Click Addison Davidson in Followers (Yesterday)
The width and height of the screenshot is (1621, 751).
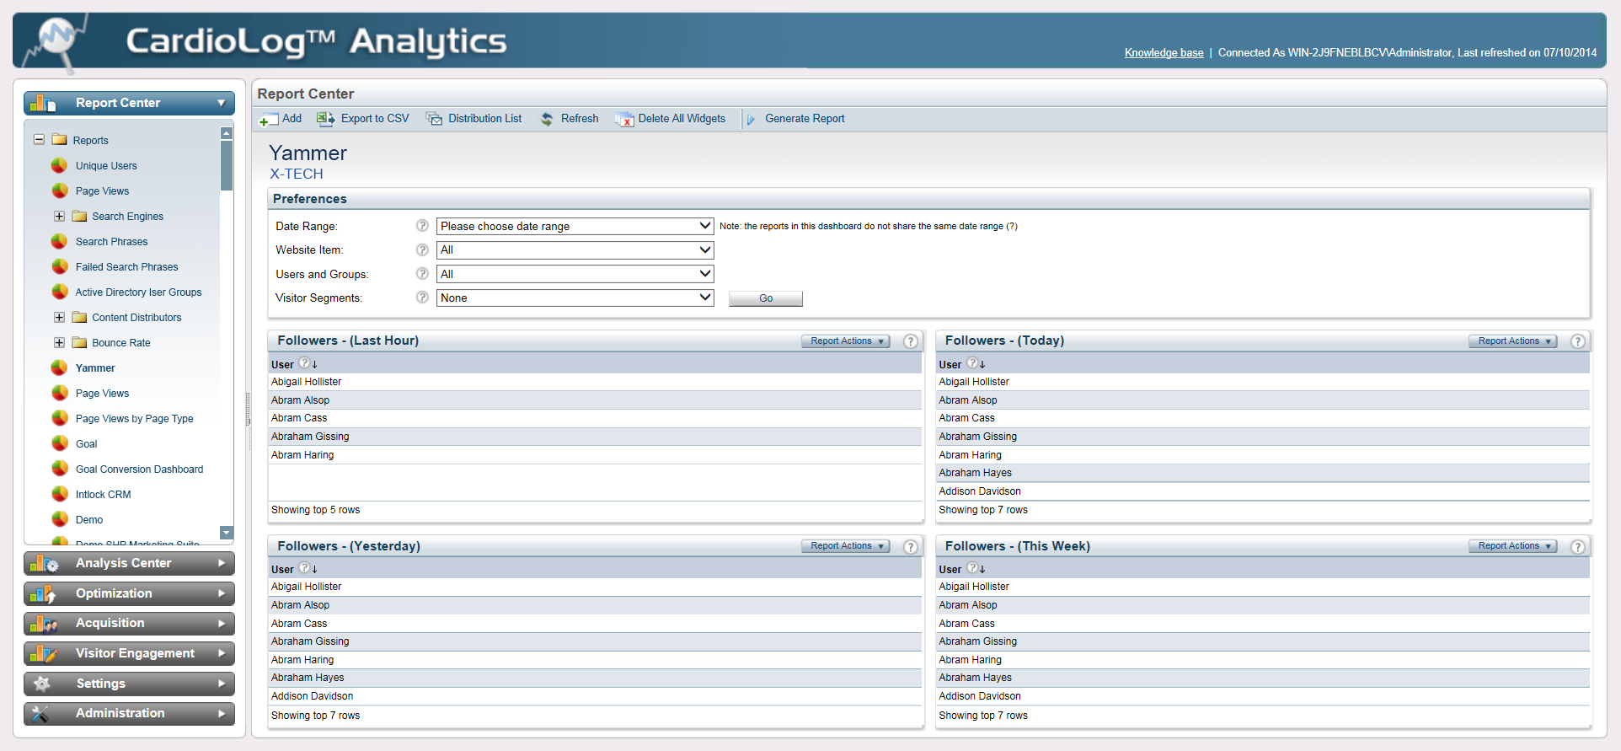pos(312,696)
